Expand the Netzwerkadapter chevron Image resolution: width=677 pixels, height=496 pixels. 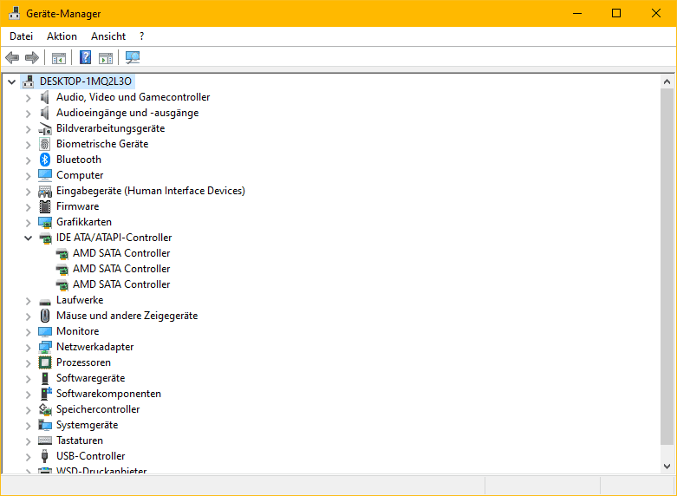click(28, 348)
